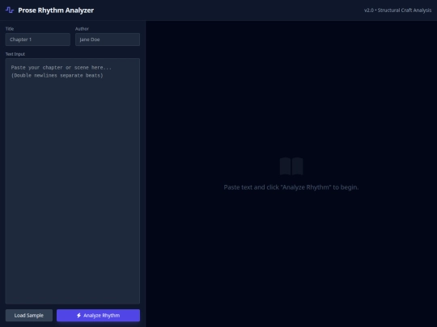Click the Text Input label

[15, 54]
